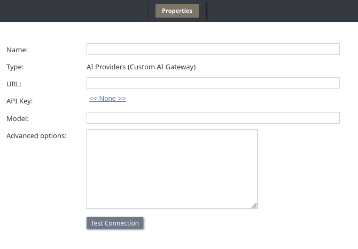Click the "Name:" field label
This screenshot has width=358, height=249.
[x=17, y=50]
